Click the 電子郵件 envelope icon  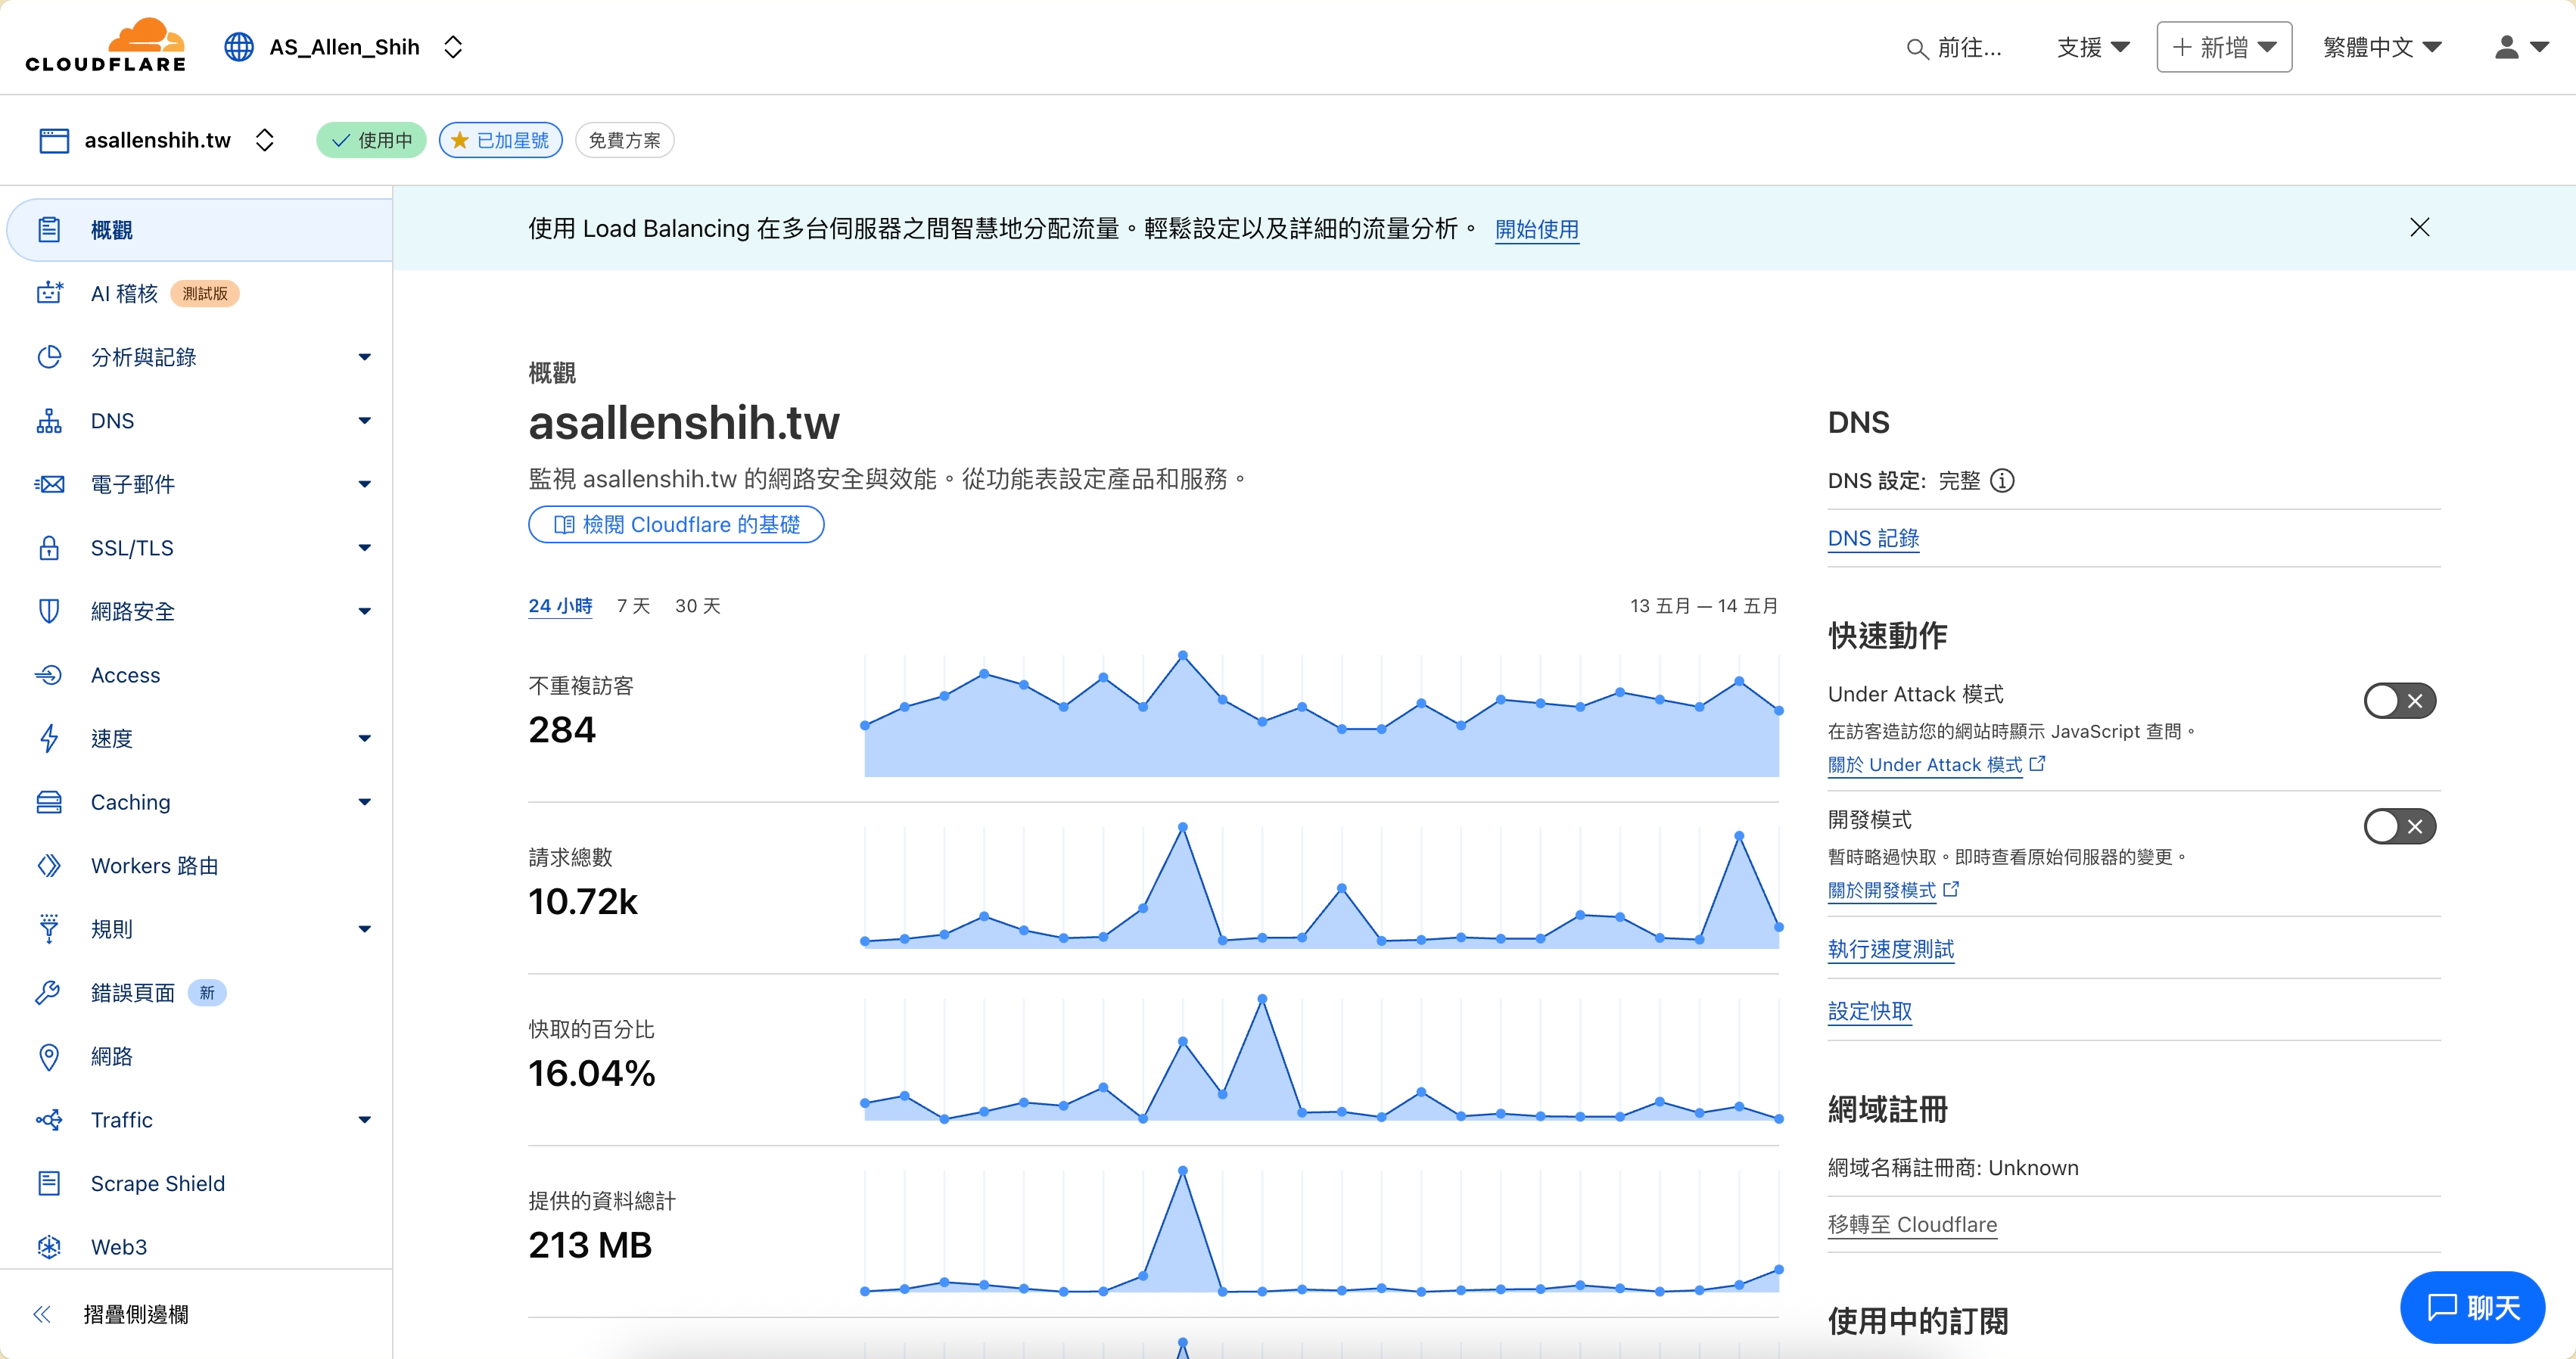pyautogui.click(x=49, y=484)
